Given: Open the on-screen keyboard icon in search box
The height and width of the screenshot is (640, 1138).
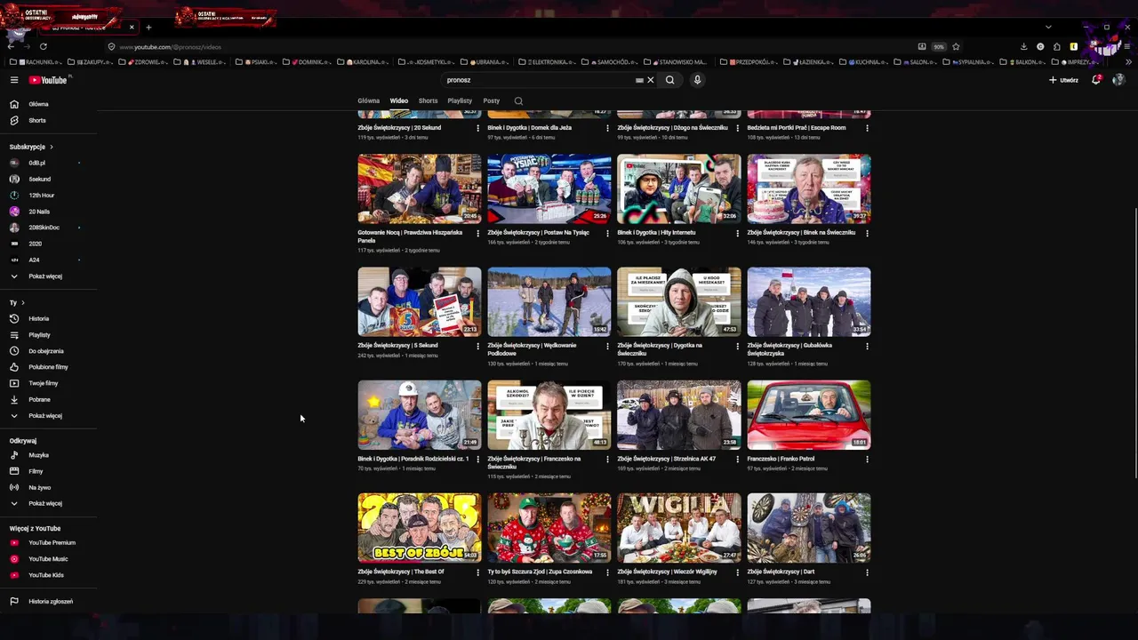Looking at the screenshot, I should [x=639, y=80].
